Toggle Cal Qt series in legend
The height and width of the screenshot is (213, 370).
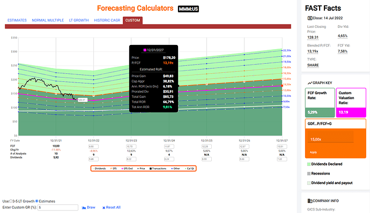pyautogui.click(x=189, y=169)
